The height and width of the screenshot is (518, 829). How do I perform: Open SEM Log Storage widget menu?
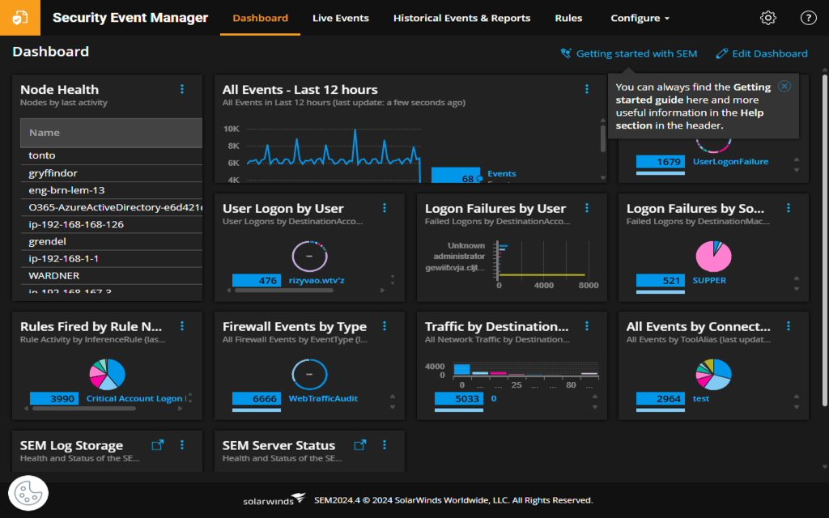[182, 445]
